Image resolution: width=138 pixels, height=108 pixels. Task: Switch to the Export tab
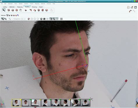click(x=41, y=7)
